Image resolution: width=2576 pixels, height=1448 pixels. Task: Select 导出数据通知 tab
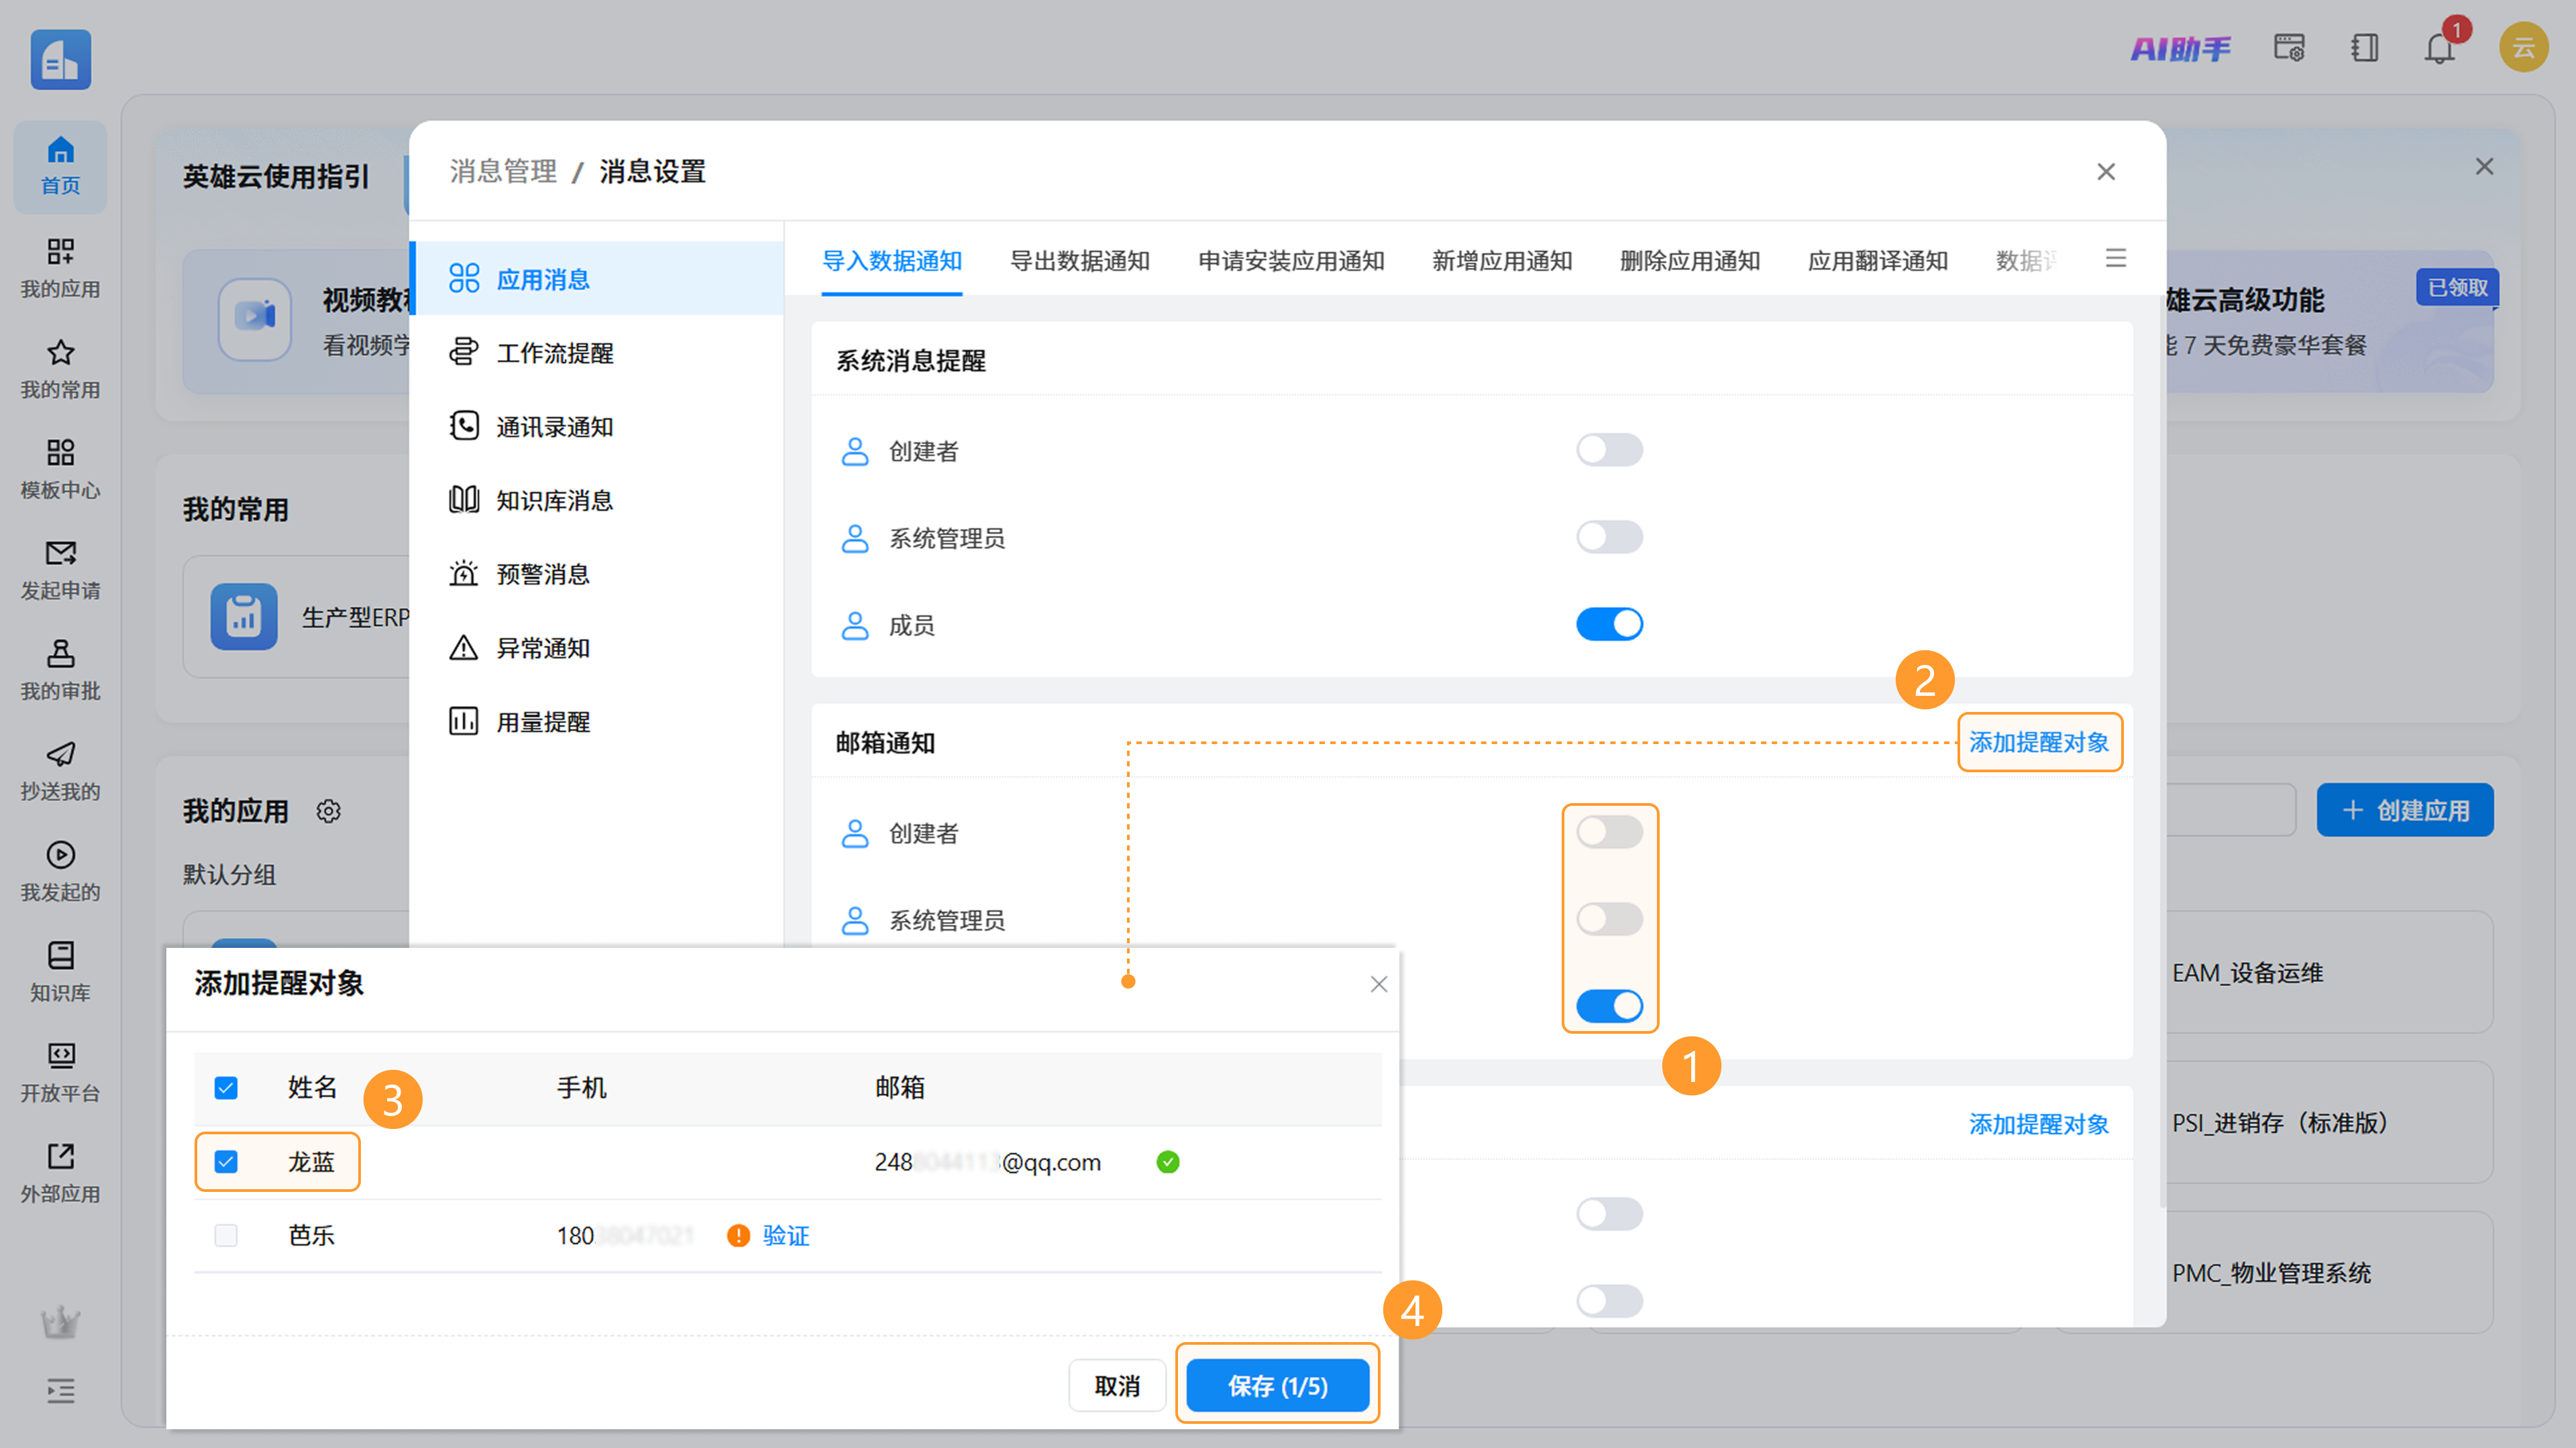click(x=1079, y=261)
